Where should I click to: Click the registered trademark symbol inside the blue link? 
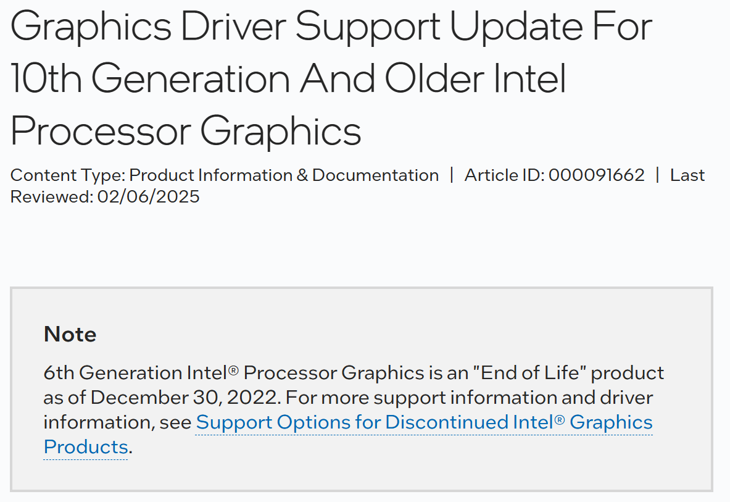click(x=559, y=420)
